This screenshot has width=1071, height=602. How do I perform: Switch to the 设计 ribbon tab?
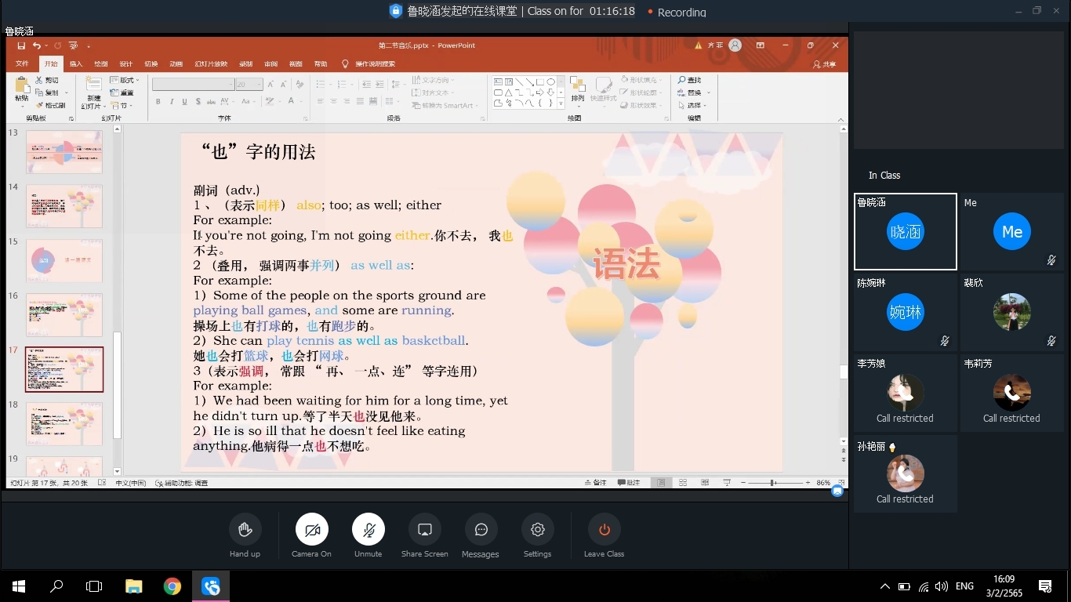[x=126, y=64]
